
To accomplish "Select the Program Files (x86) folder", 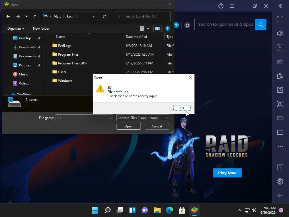I will tap(72, 63).
